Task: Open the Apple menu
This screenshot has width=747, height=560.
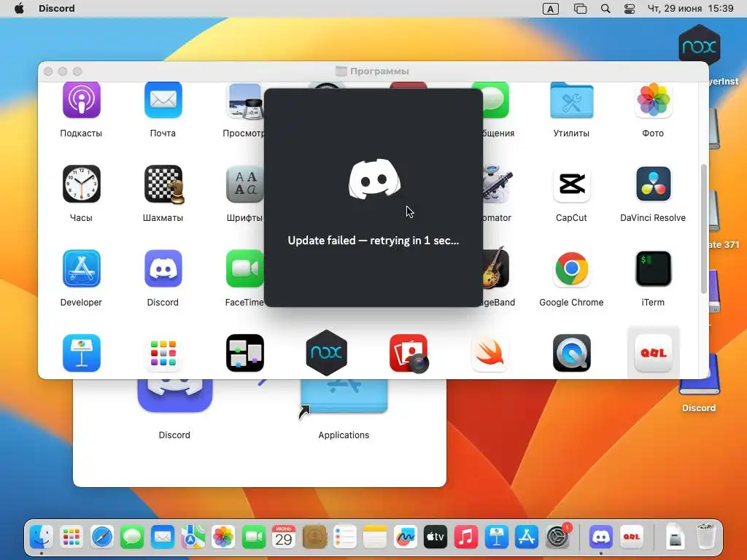Action: click(x=19, y=8)
